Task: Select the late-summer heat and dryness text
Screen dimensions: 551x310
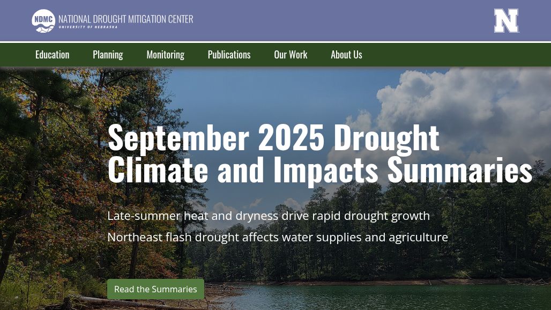Action: click(269, 216)
